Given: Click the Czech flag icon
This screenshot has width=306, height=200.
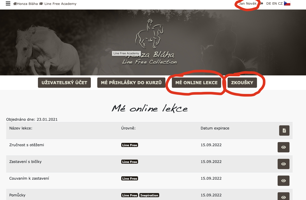Looking at the screenshot, I should [x=287, y=3].
